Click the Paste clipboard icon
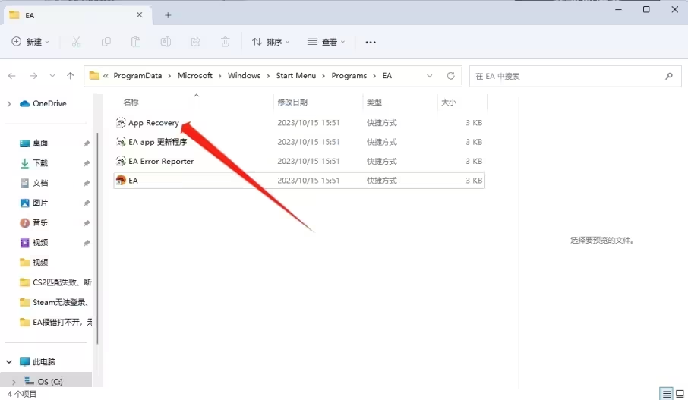 pyautogui.click(x=136, y=42)
